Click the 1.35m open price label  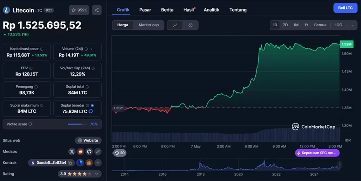click(118, 108)
